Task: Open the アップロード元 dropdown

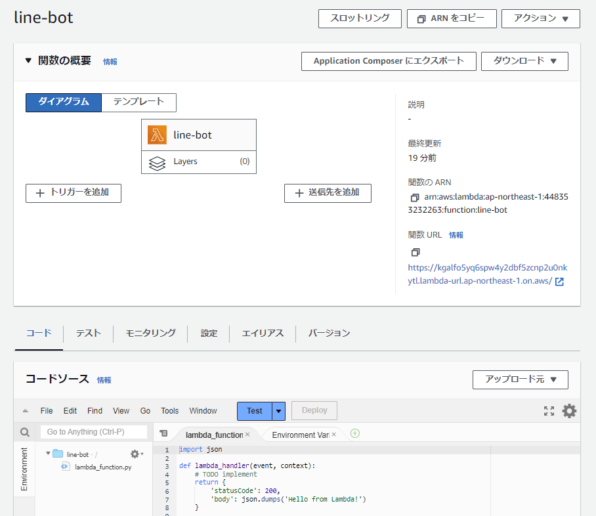Action: pyautogui.click(x=520, y=379)
